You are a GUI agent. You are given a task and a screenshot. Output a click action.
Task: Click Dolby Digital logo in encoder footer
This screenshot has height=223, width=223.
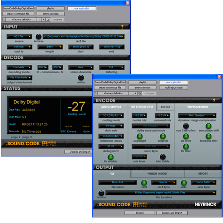click(x=140, y=204)
